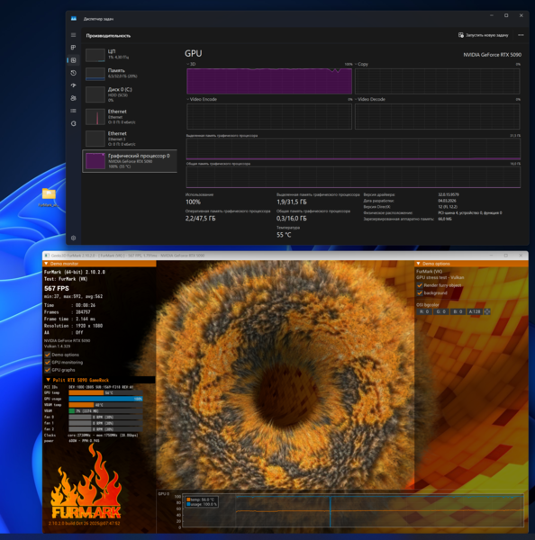Select the Memory (Память) performance item

pyautogui.click(x=130, y=73)
